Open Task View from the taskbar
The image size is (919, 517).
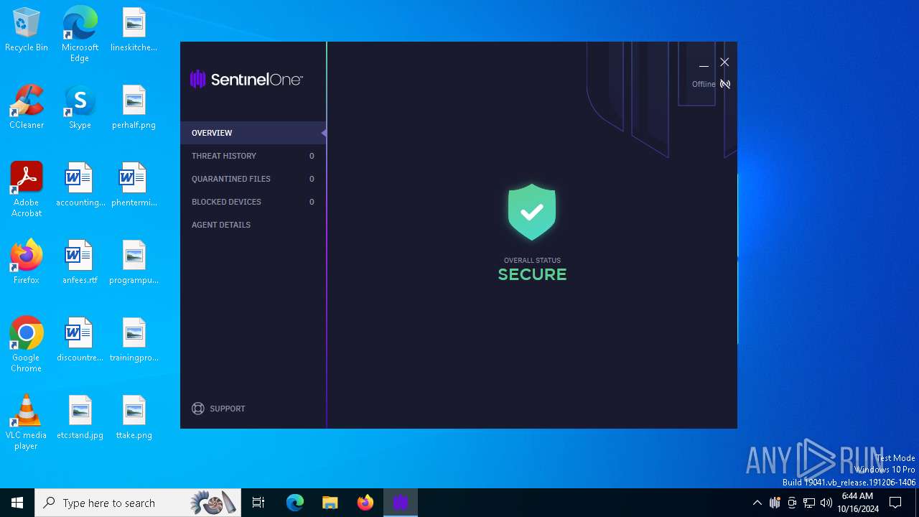tap(258, 503)
